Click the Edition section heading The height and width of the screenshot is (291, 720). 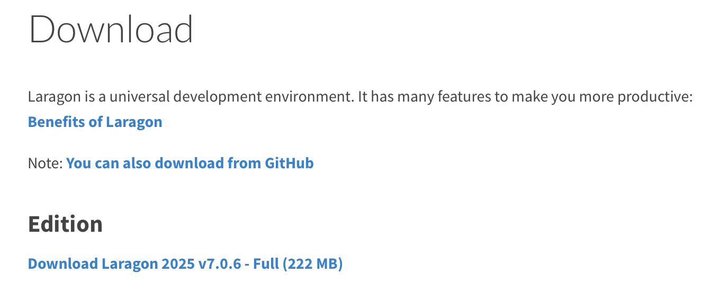(x=65, y=224)
